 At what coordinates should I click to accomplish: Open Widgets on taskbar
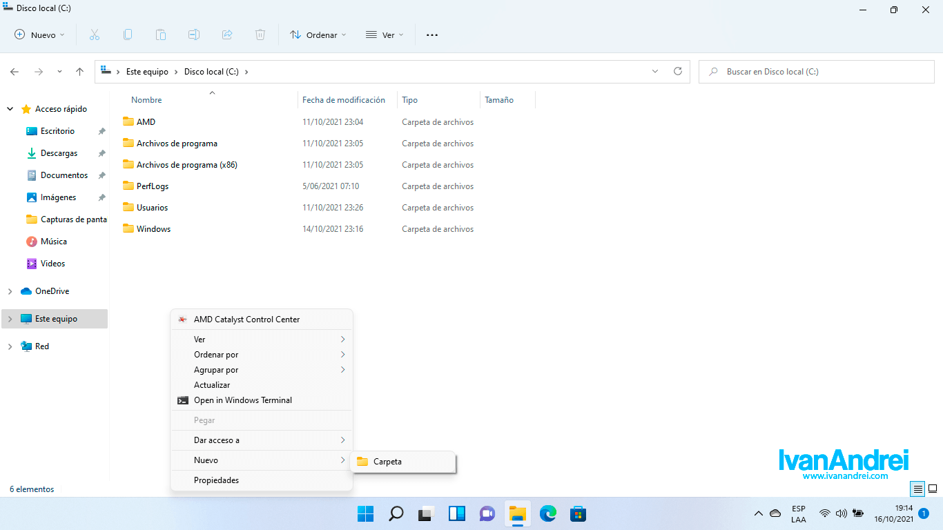click(457, 513)
